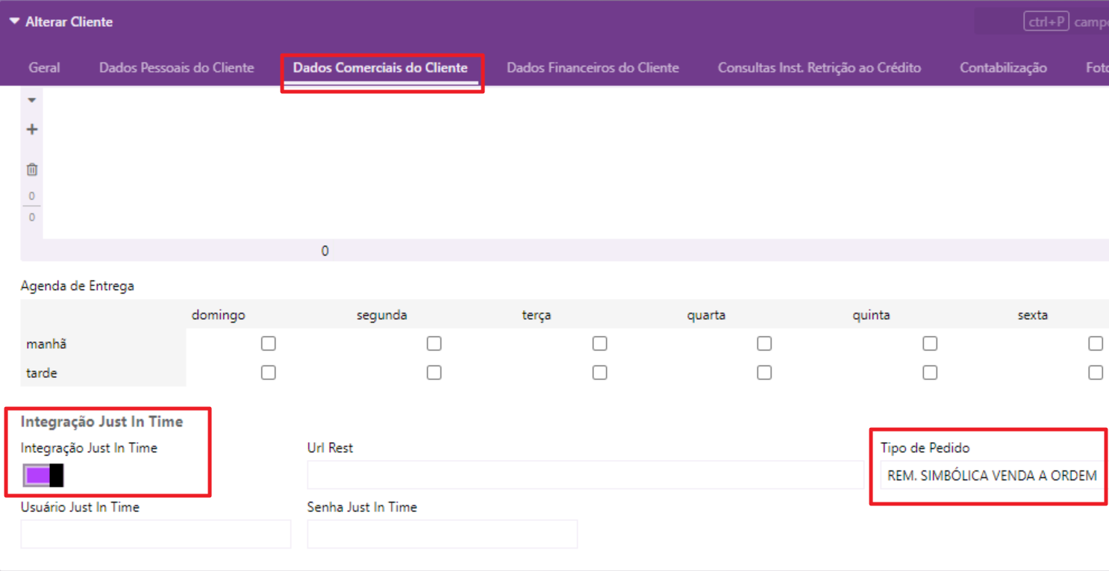Collapse the Alterar Cliente panel arrow
The width and height of the screenshot is (1109, 571).
tap(14, 22)
